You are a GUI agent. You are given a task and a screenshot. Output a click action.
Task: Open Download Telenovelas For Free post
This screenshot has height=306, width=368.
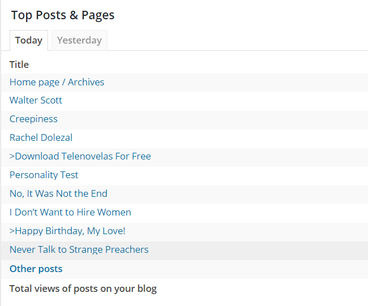[80, 156]
